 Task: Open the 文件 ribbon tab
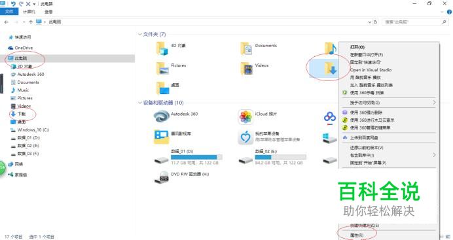tap(9, 12)
